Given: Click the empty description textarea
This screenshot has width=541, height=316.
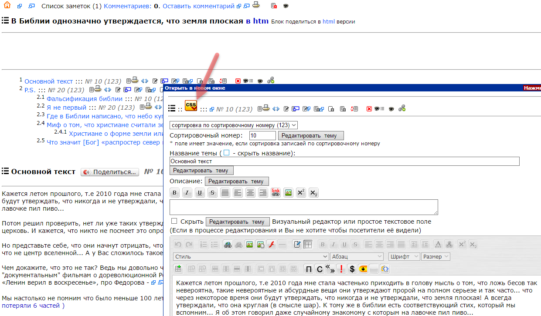Looking at the screenshot, I should [304, 207].
